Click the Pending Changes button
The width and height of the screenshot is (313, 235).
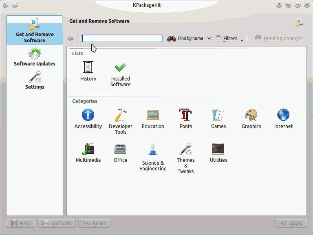point(278,38)
